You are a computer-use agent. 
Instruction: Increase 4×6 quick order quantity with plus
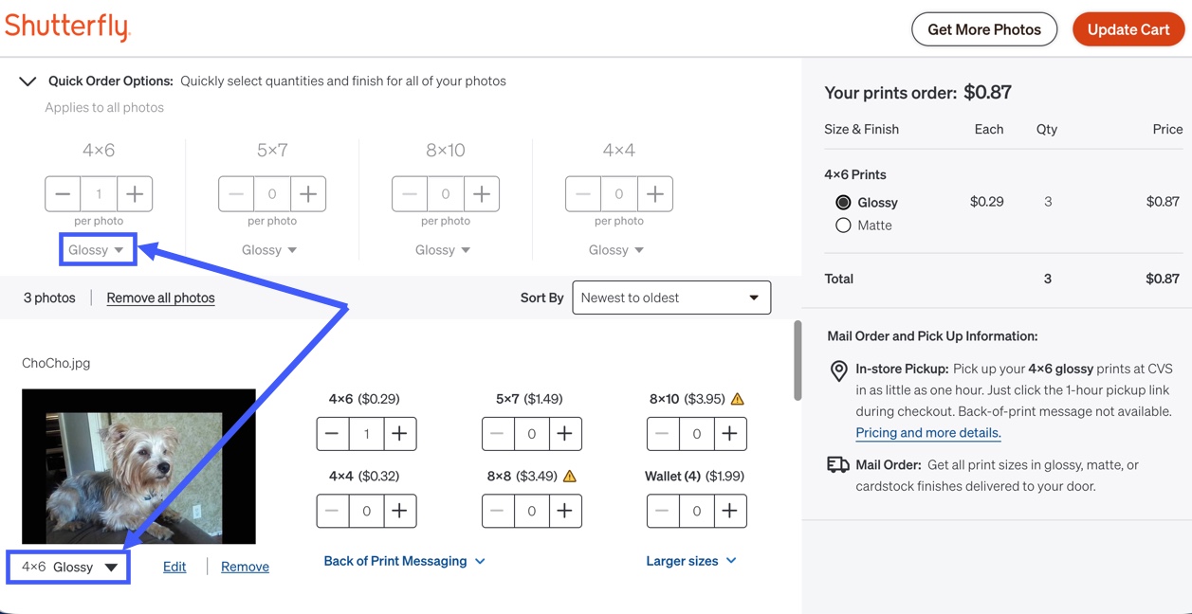click(135, 194)
